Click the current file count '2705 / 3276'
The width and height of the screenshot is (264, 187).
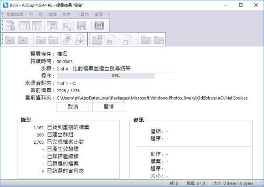tap(68, 91)
